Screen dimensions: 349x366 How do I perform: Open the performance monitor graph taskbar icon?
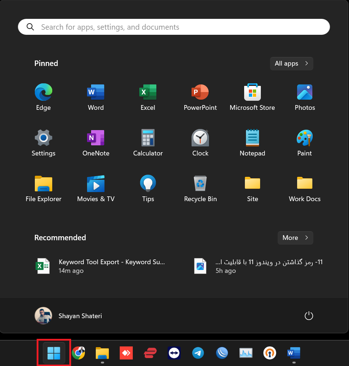pos(246,353)
